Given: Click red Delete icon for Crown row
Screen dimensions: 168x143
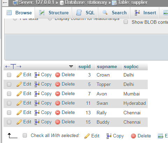Looking at the screenshot, I should (58, 75).
